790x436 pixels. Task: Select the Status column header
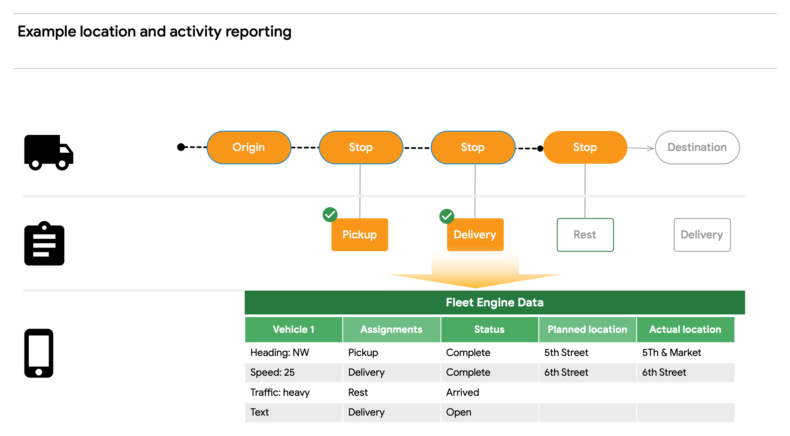[x=489, y=330]
